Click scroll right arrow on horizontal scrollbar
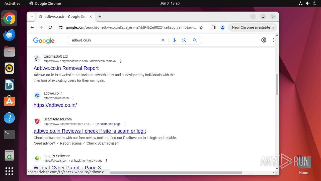Image resolution: width=321 pixels, height=181 pixels. click(273, 173)
